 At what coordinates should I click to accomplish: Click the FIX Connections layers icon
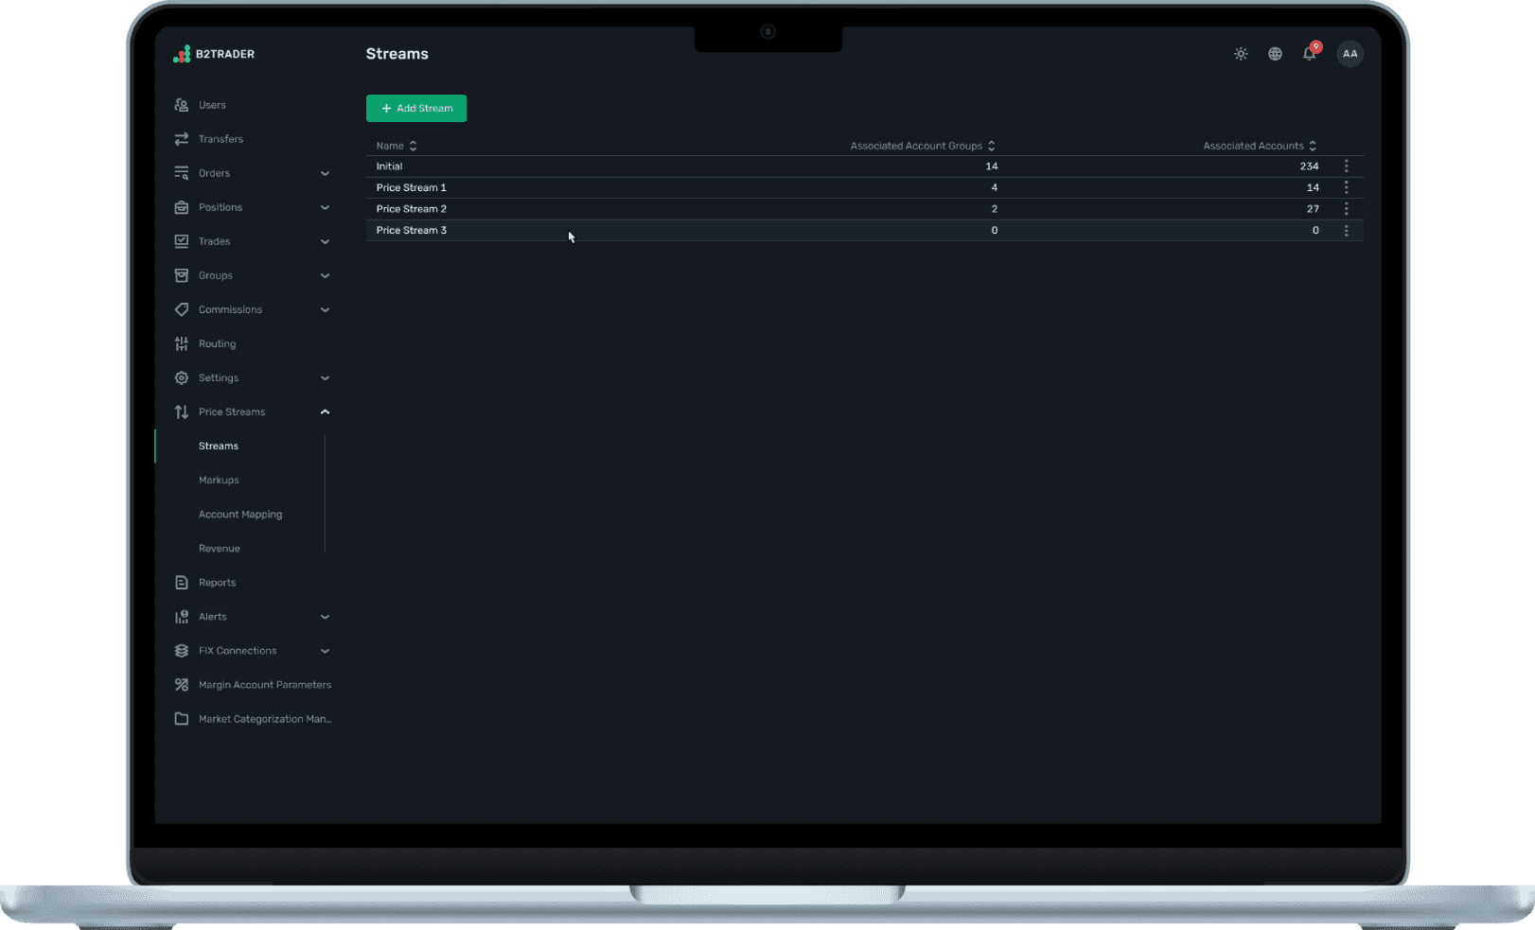[x=182, y=651]
